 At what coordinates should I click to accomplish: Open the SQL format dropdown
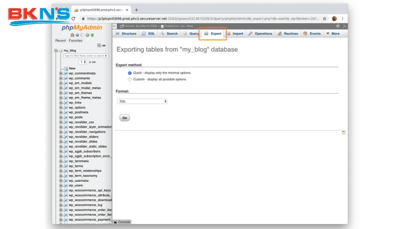tap(142, 101)
